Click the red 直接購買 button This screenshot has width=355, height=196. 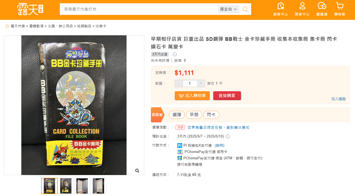tap(227, 96)
